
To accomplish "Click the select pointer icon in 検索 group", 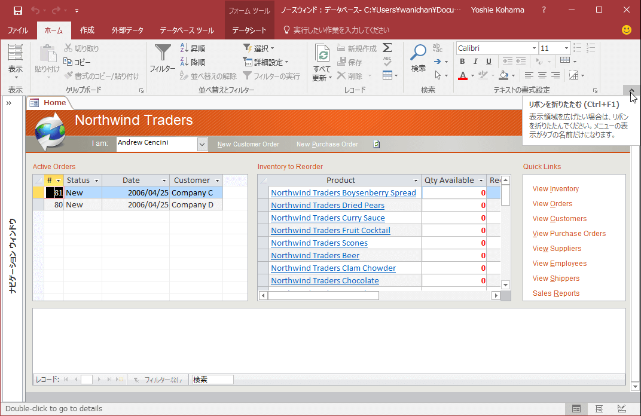I will 438,75.
